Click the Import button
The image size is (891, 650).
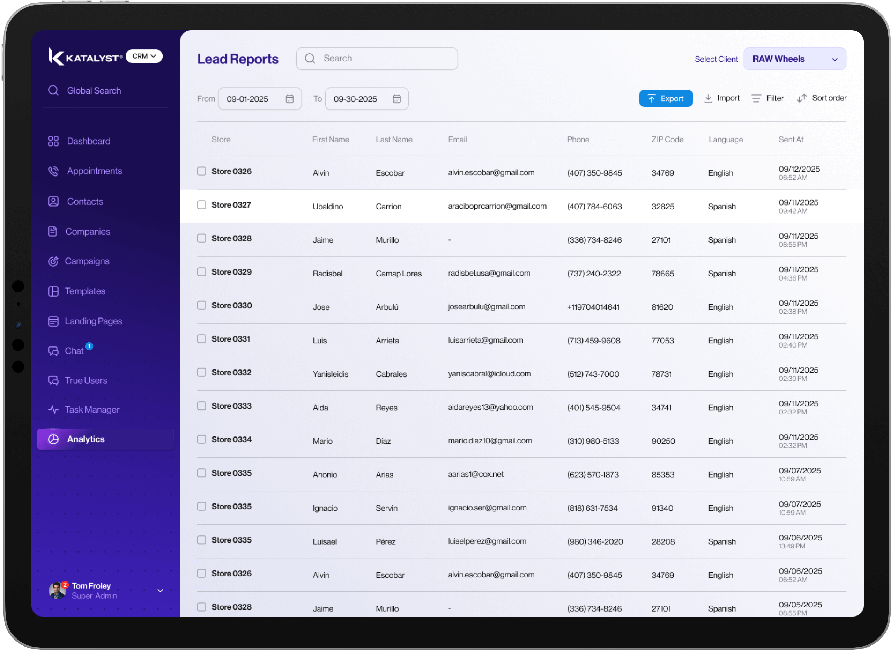722,98
